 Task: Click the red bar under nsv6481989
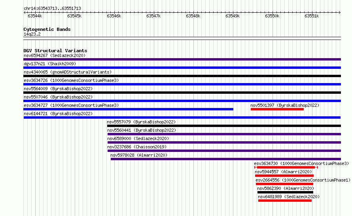point(285,201)
